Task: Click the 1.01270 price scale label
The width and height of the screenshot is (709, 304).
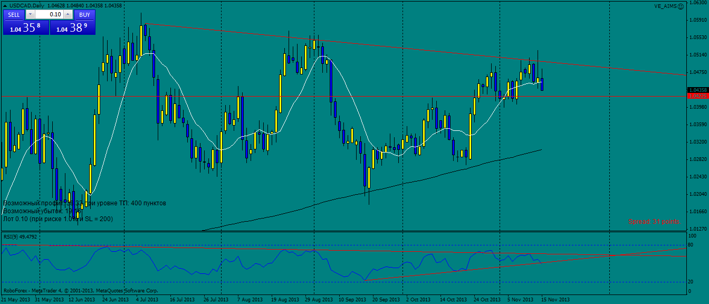Action: point(697,229)
